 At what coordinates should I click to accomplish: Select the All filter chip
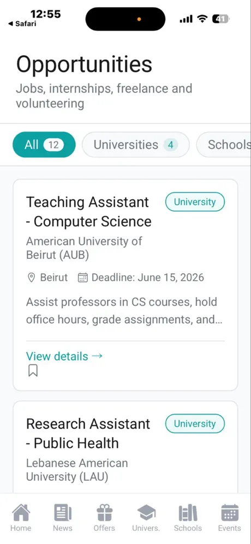[x=44, y=144]
